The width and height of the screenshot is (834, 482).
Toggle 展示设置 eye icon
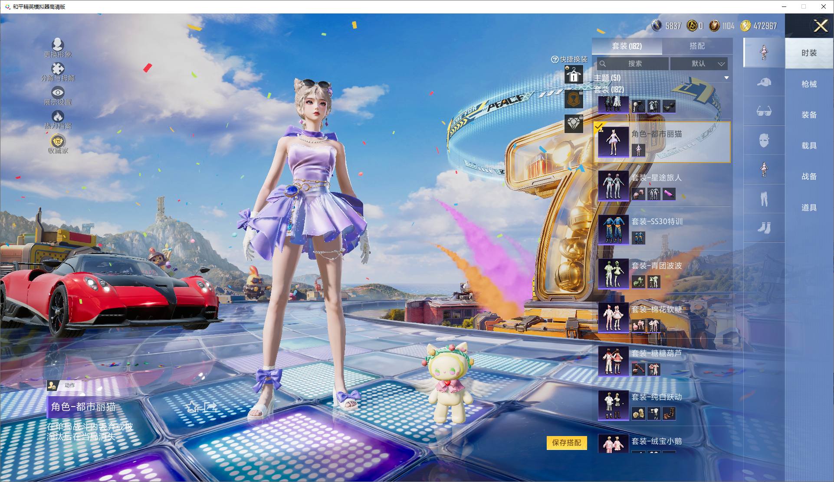(58, 93)
